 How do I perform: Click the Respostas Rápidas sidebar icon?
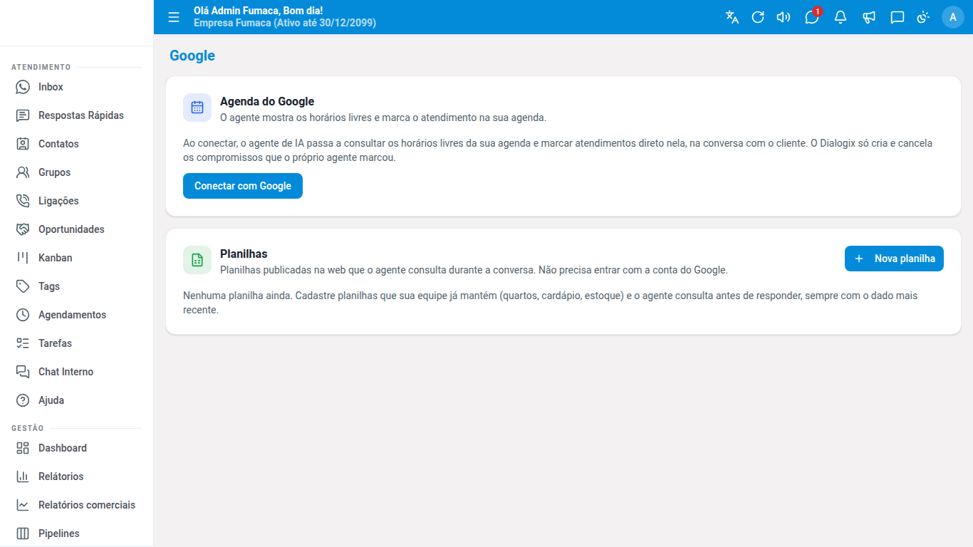(23, 115)
